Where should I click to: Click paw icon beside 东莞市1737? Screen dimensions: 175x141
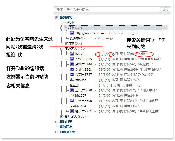pos(72,75)
